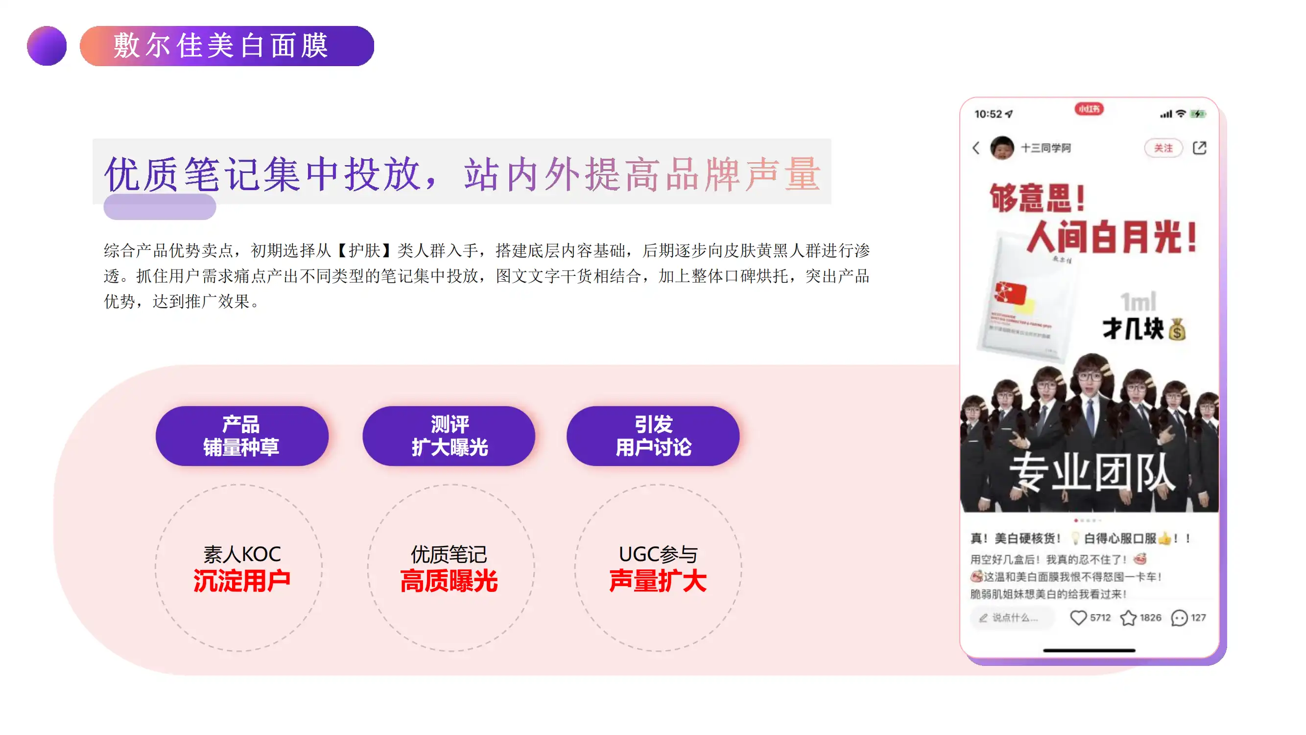This screenshot has height=735, width=1306.
Task: Open the share icon beside 关注
Action: (1200, 147)
